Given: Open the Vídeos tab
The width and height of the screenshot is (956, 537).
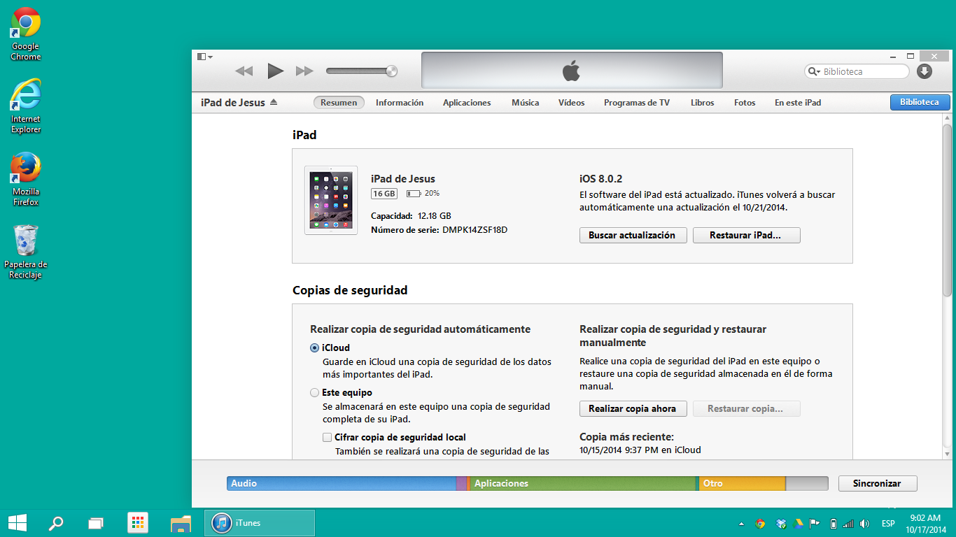Looking at the screenshot, I should (571, 103).
